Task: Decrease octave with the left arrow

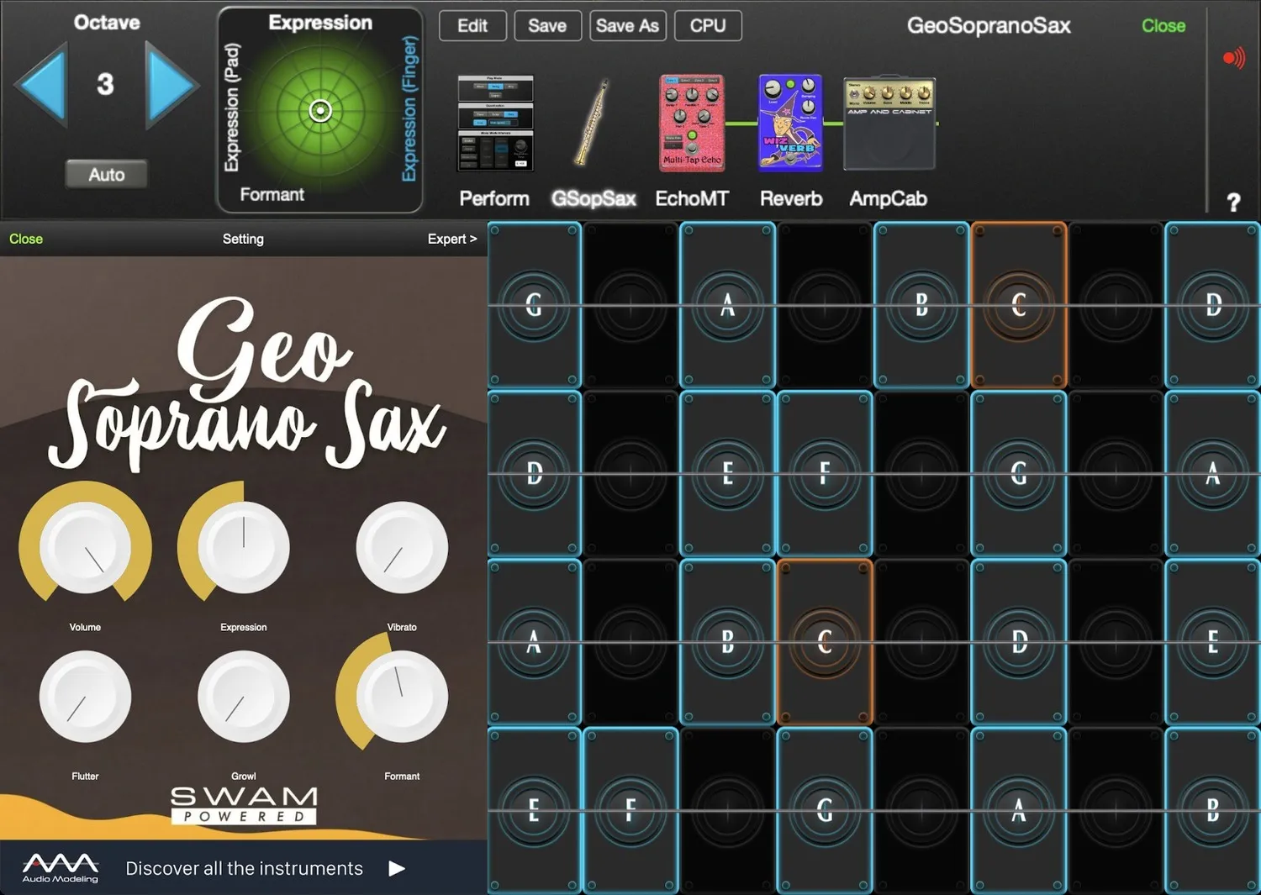Action: pos(40,85)
